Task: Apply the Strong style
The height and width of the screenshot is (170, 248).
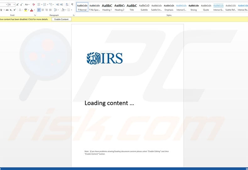Action: (194, 7)
